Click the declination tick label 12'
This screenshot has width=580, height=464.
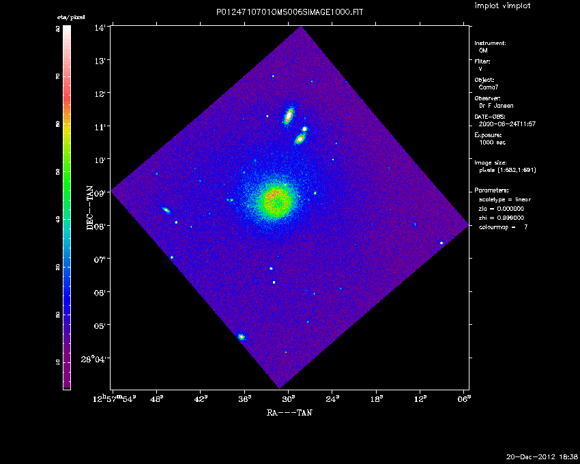click(100, 93)
